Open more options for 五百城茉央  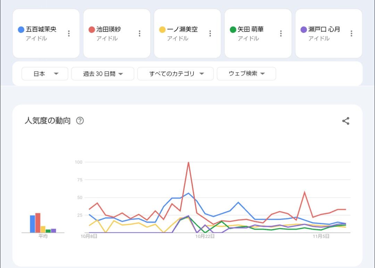click(x=69, y=33)
